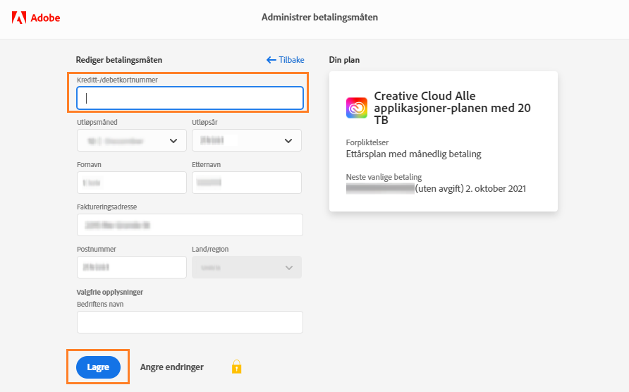Click the Rediger betalingsmåten heading
The width and height of the screenshot is (629, 392).
point(119,60)
